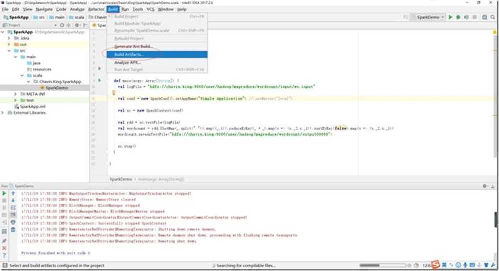
Task: Click SparkApp breadcrumb in navigation bar
Action: coord(16,17)
